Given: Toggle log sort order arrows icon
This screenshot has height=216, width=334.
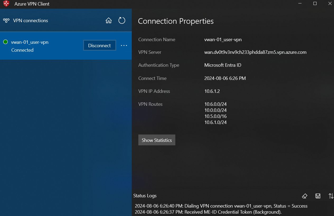Looking at the screenshot, I should point(331,196).
